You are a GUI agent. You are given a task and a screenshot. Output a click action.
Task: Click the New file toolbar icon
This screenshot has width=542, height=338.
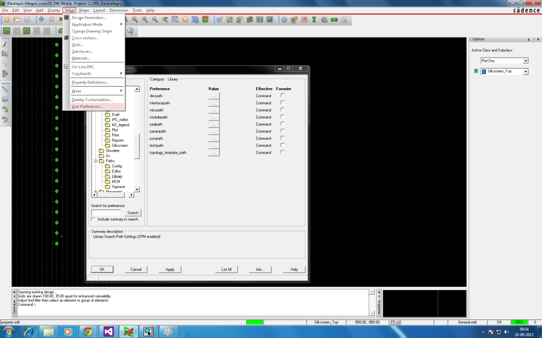coord(6,20)
